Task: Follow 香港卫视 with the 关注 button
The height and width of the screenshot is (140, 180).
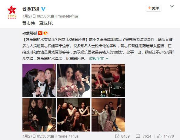Action: coord(154,8)
